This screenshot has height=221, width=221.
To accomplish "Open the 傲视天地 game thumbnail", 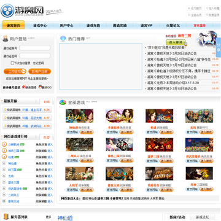I will tap(119, 174).
